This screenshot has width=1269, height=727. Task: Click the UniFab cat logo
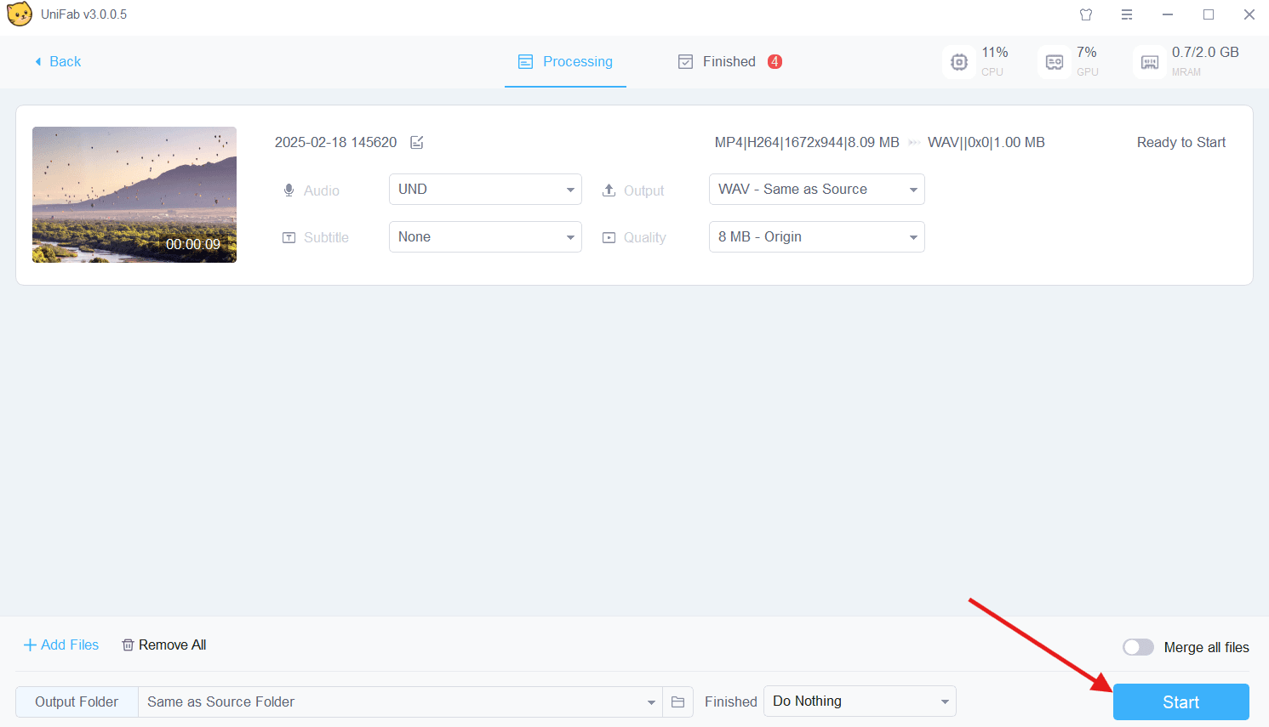click(20, 14)
